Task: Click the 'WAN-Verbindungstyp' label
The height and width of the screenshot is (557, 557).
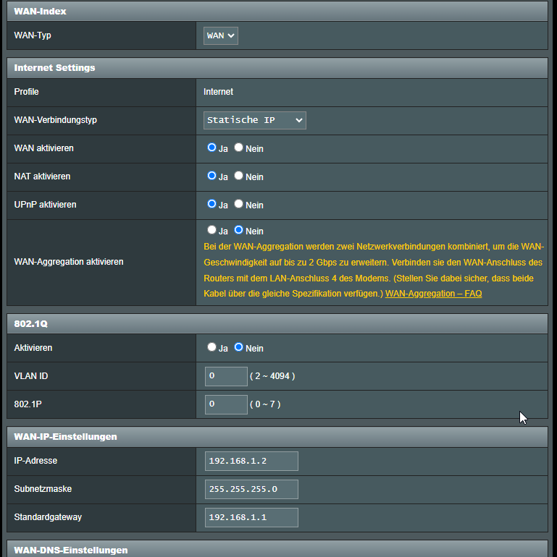Action: (x=56, y=120)
